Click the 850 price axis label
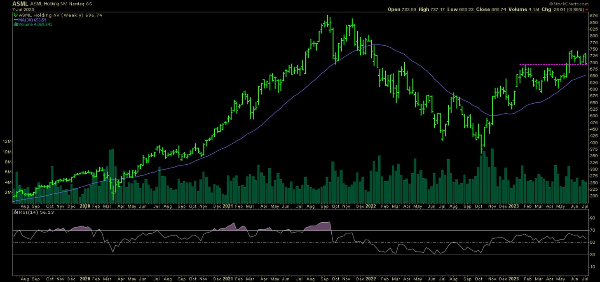The height and width of the screenshot is (282, 600). pyautogui.click(x=594, y=22)
